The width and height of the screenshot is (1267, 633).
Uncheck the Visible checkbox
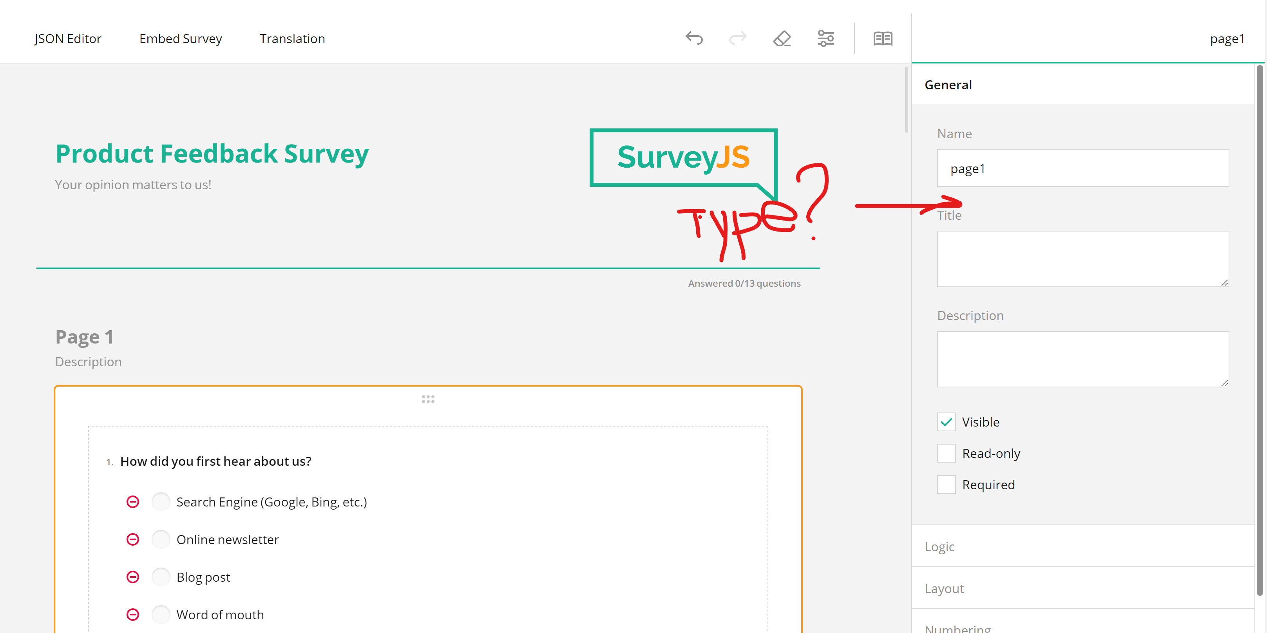[946, 421]
